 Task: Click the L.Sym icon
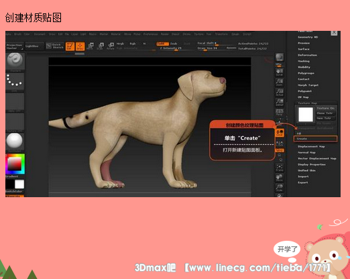pyautogui.click(x=280, y=143)
